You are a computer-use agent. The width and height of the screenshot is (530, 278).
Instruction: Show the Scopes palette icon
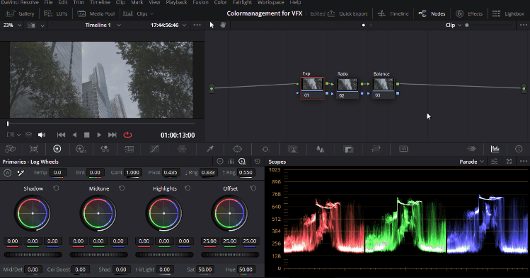[495, 149]
